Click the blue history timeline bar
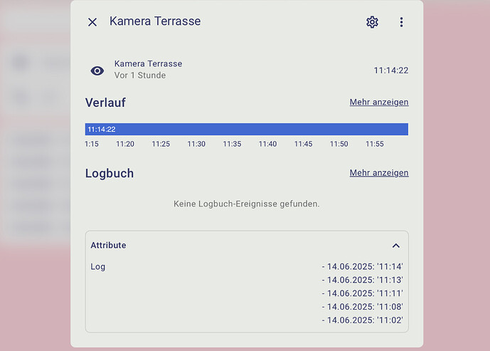The image size is (490, 351). click(x=246, y=130)
